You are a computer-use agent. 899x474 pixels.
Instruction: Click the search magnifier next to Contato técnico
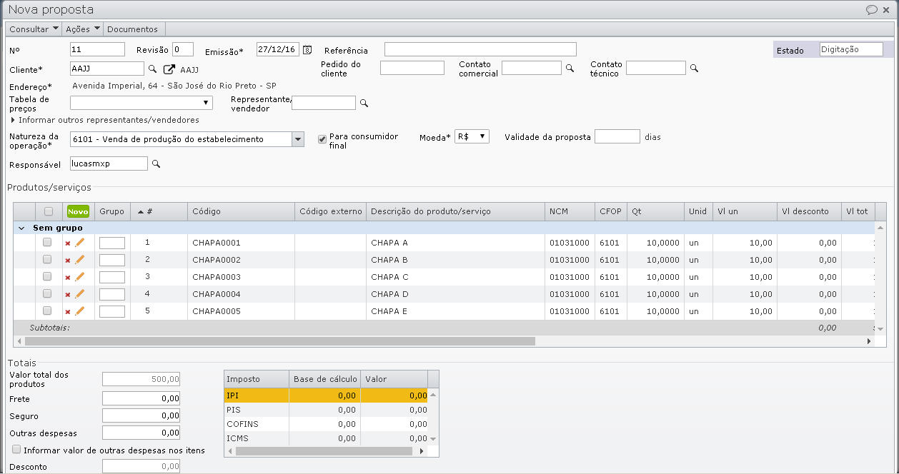(693, 69)
